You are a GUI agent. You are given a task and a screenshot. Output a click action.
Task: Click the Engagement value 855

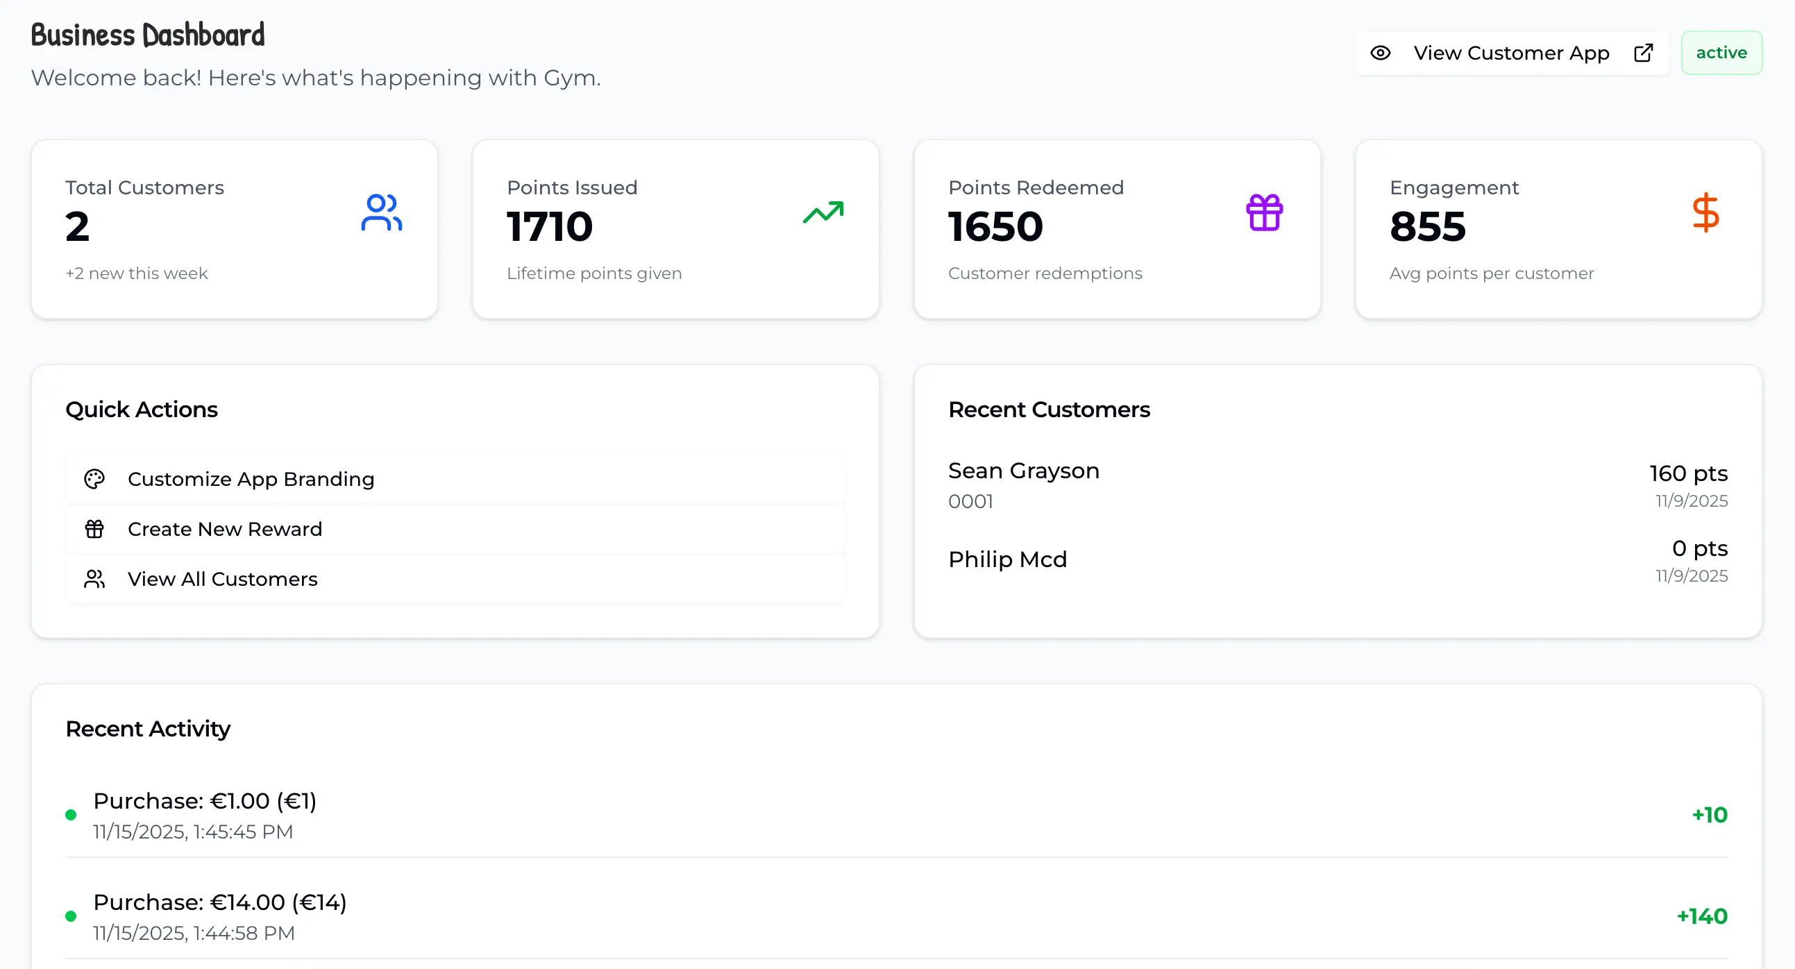(1428, 227)
